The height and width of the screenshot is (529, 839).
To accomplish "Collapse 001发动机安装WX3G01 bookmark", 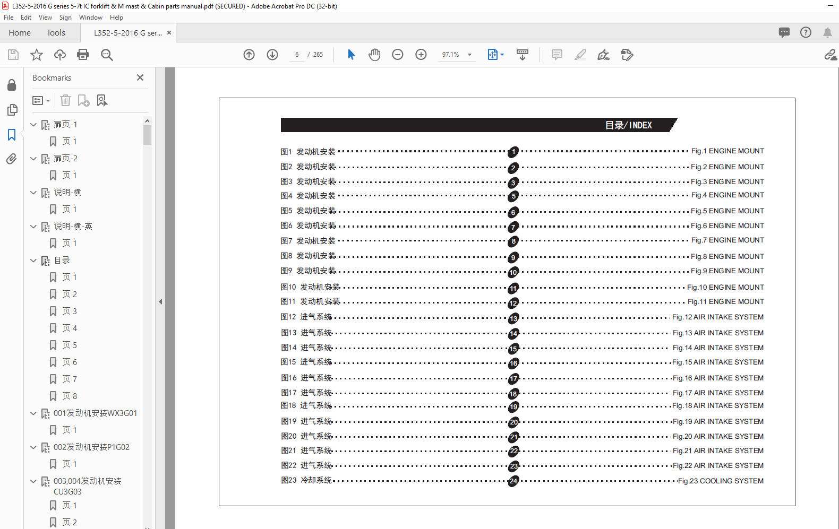I will click(x=33, y=413).
